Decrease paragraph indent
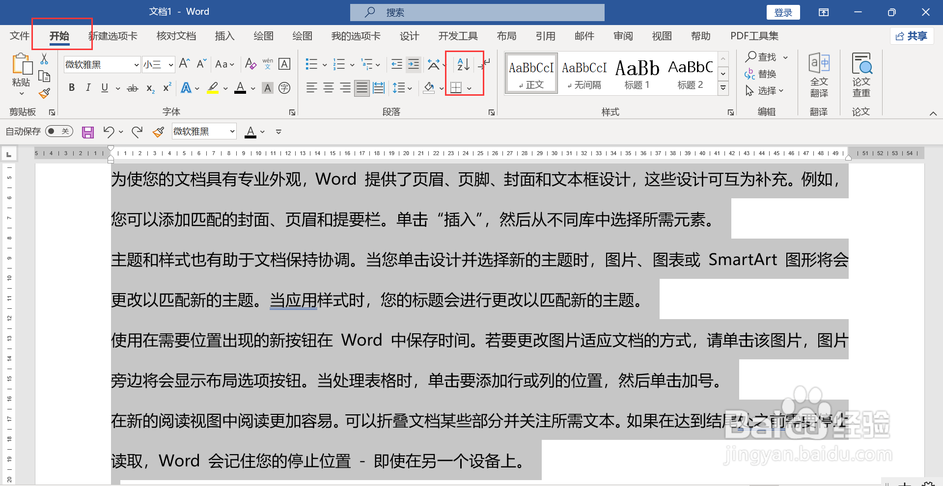 point(397,64)
